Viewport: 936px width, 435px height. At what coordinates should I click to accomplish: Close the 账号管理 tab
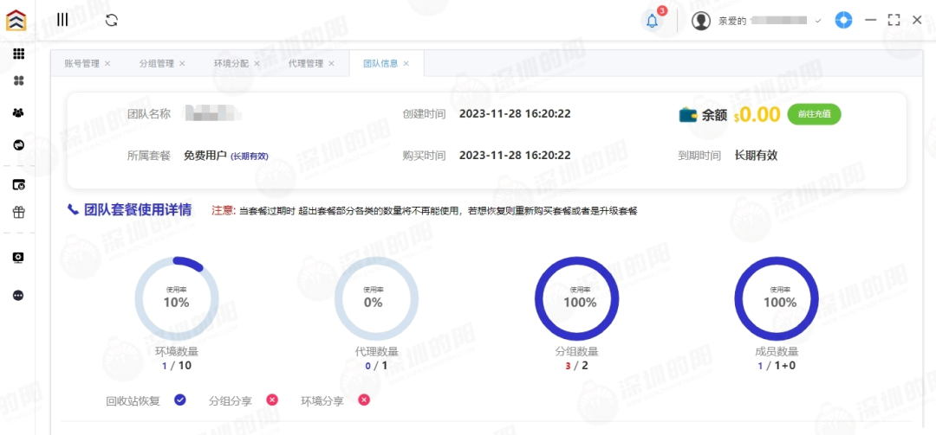(107, 64)
